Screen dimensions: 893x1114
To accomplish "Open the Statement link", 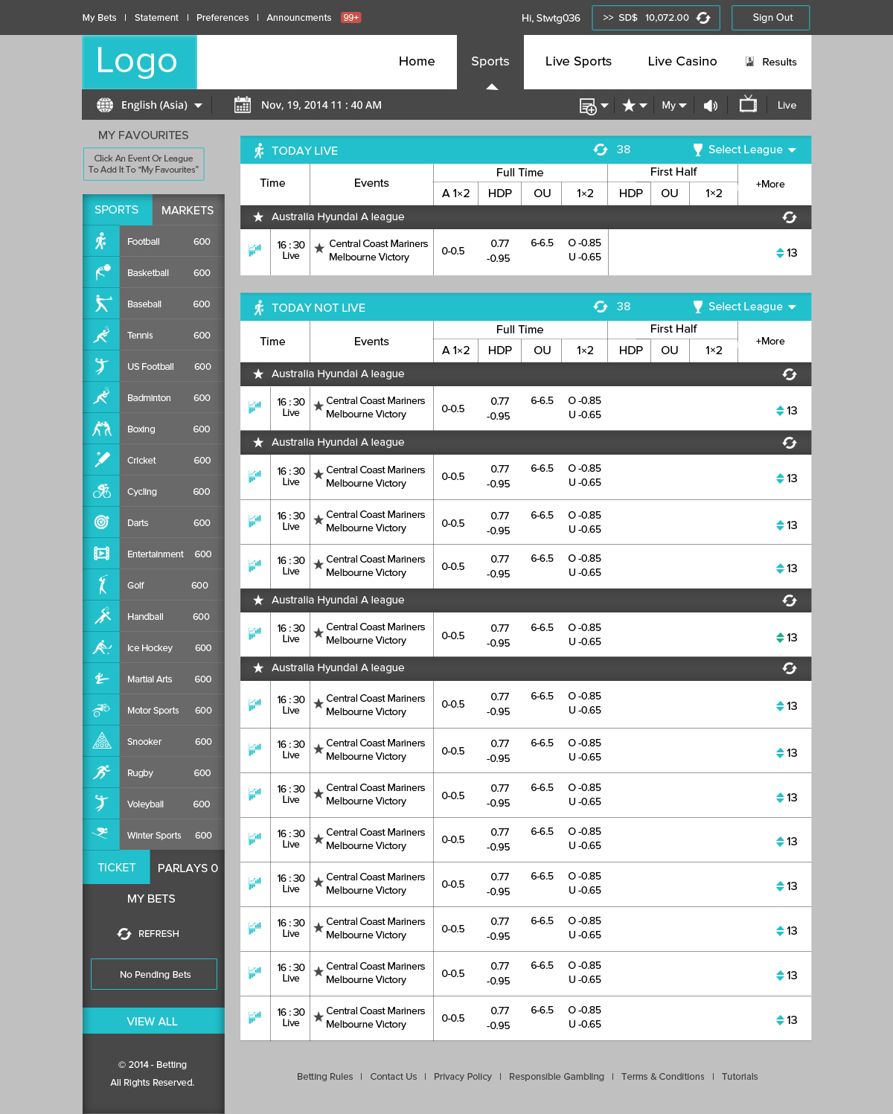I will [156, 18].
